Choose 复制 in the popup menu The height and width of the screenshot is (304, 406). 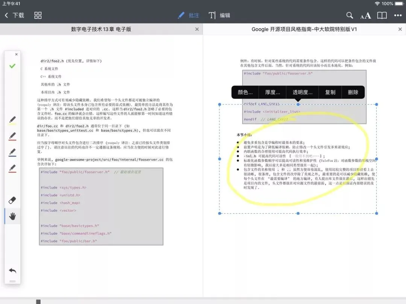point(330,92)
